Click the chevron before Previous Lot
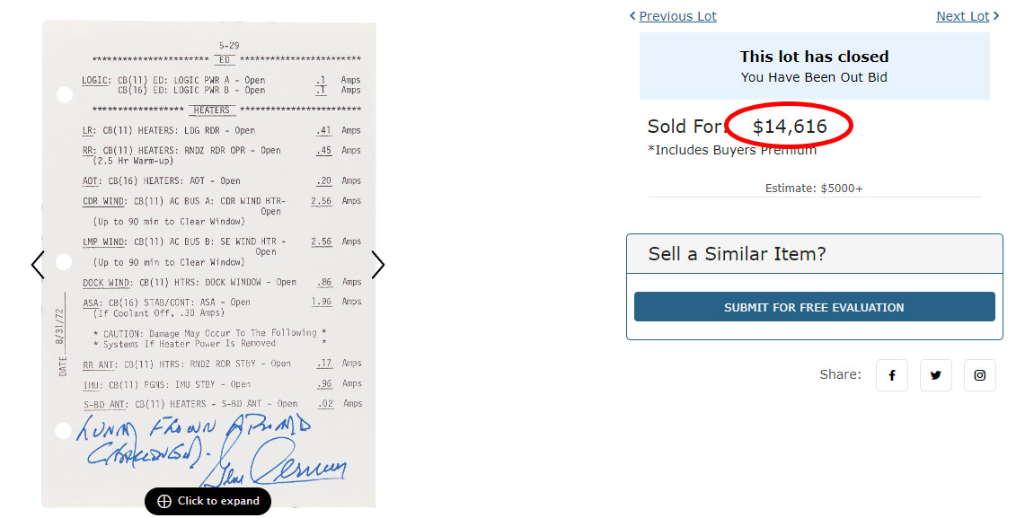Viewport: 1025px width, 518px height. click(632, 16)
